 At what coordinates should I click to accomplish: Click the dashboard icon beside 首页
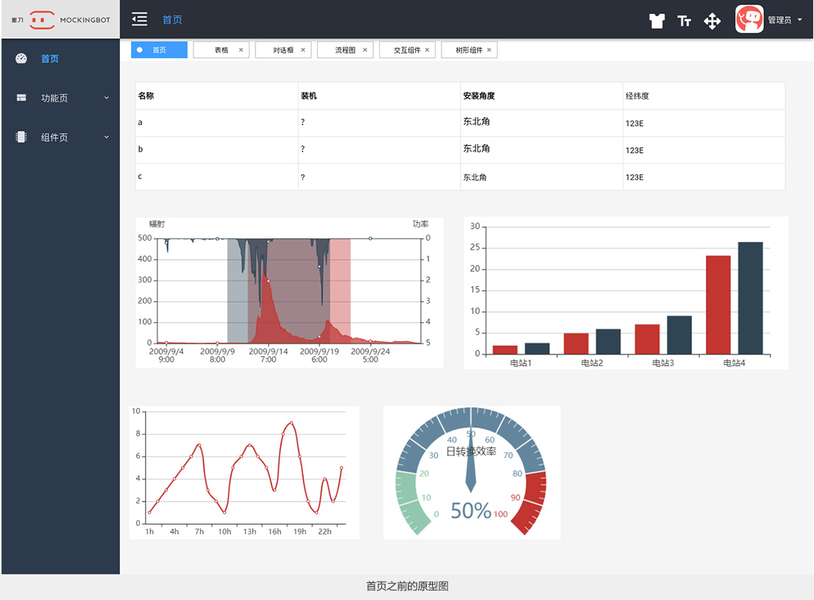(21, 58)
